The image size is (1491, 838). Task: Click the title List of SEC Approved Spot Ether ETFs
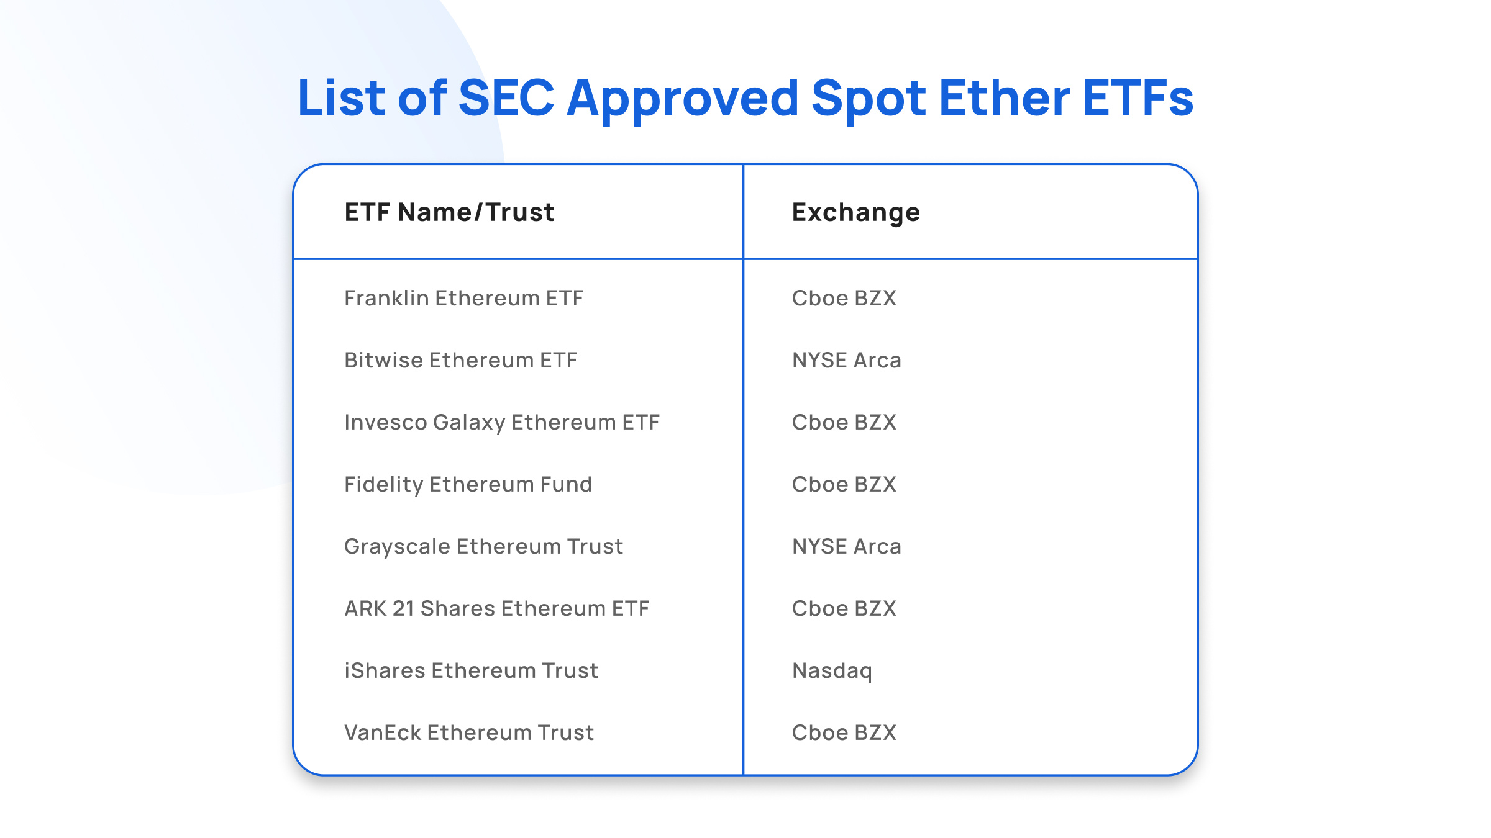coord(745,98)
